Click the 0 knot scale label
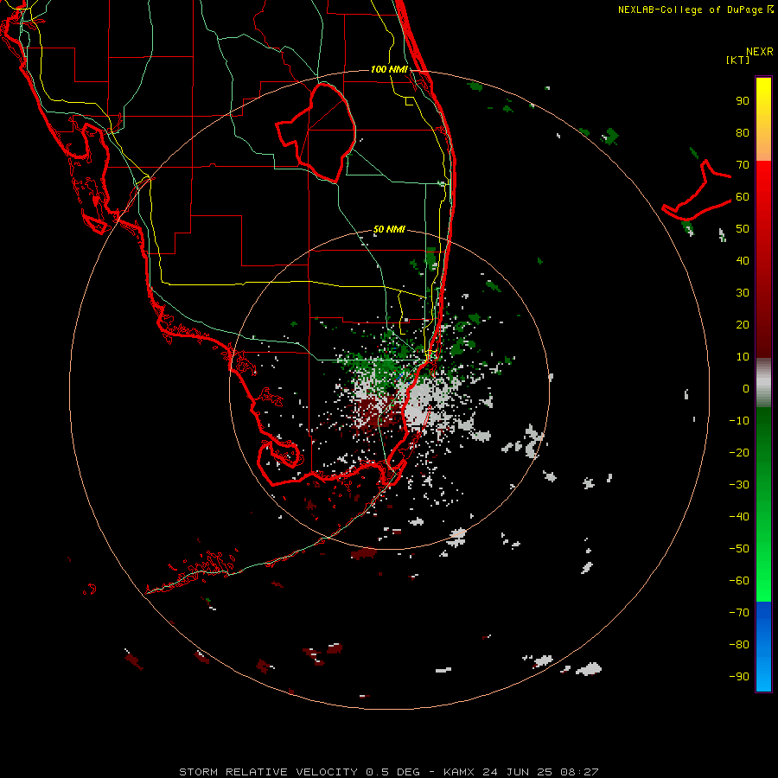The height and width of the screenshot is (778, 778). (x=746, y=389)
